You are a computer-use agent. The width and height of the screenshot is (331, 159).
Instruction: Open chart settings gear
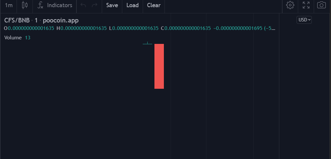point(290,5)
